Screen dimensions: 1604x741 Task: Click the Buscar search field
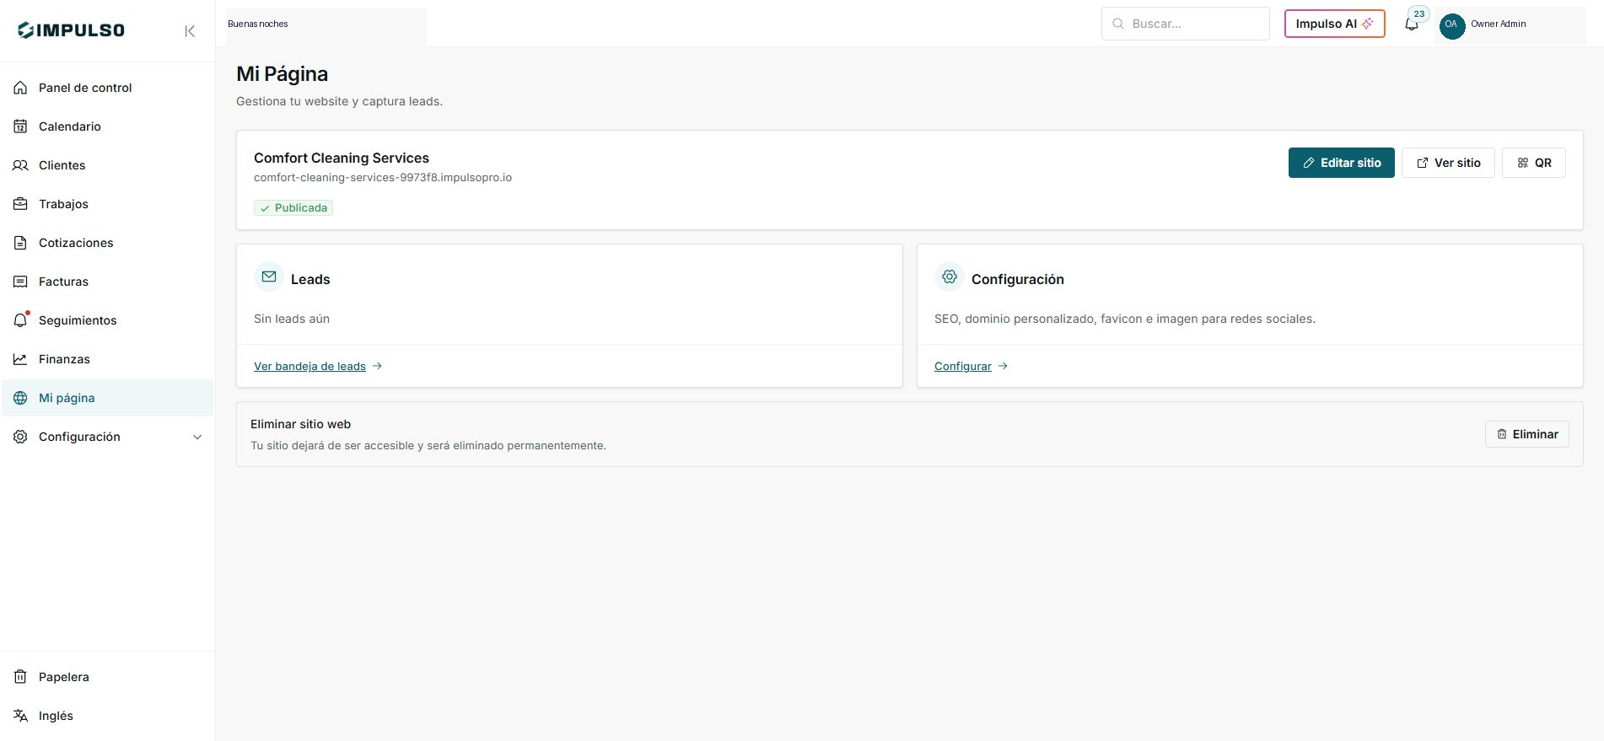pyautogui.click(x=1185, y=24)
